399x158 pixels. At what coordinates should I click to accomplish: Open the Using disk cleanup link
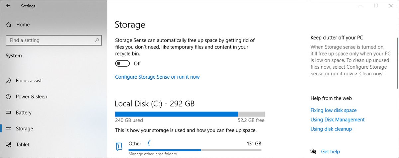click(x=331, y=129)
